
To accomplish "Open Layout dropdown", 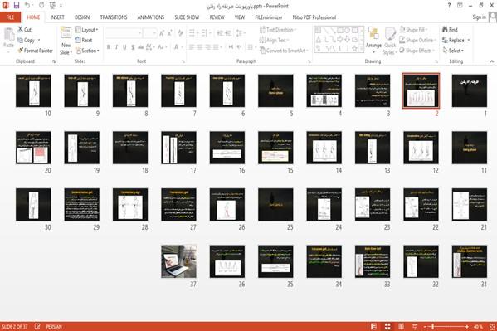I will tap(86, 30).
